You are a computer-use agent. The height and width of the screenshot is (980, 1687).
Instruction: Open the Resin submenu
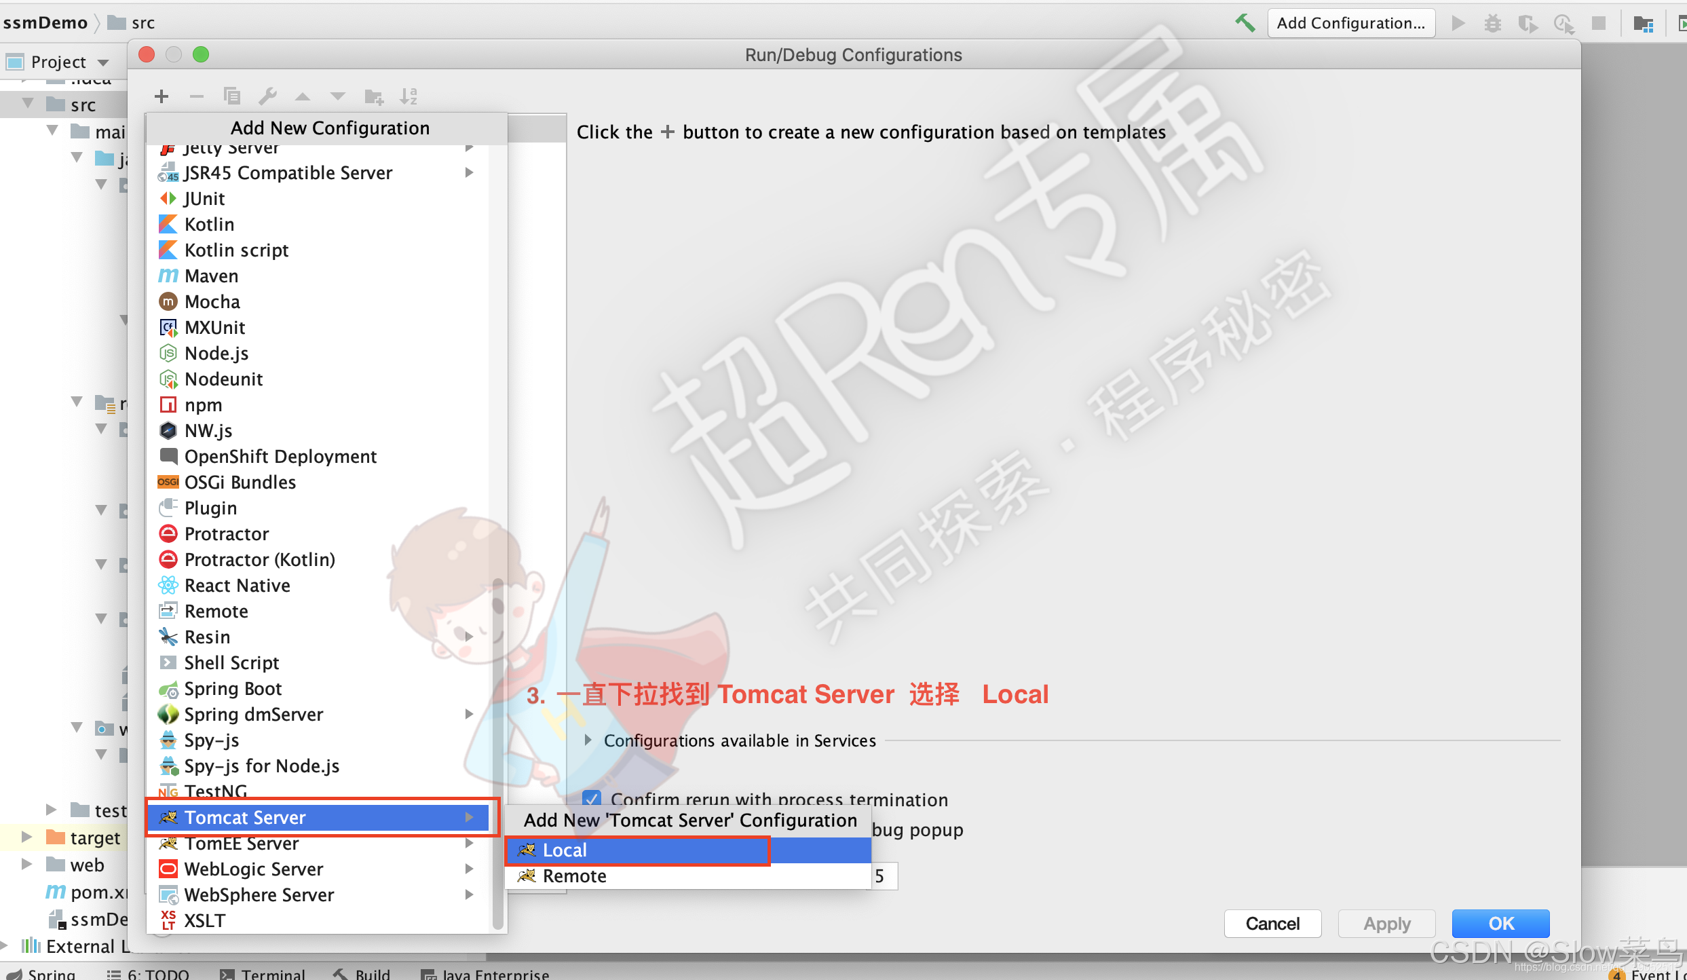click(317, 637)
